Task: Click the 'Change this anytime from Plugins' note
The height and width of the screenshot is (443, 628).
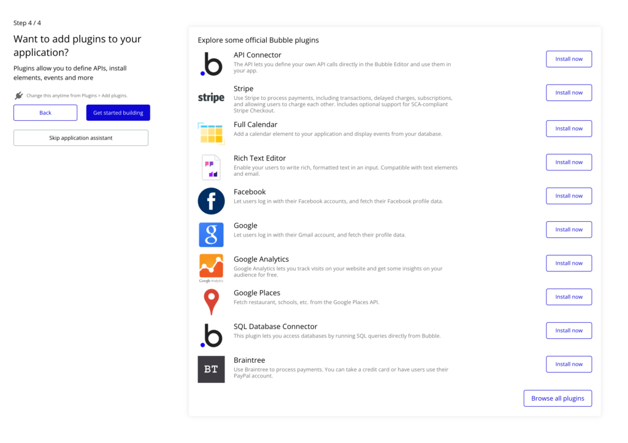Action: click(77, 95)
